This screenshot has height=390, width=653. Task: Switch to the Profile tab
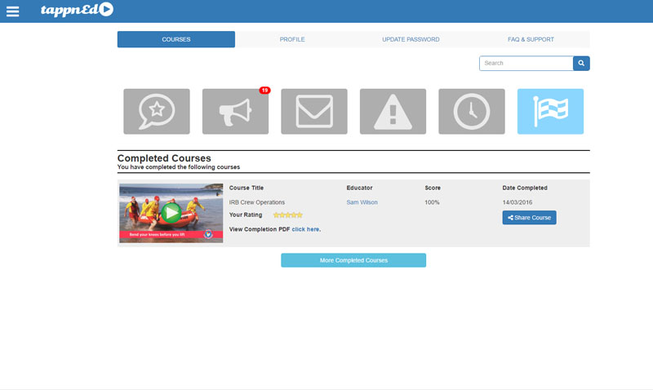(292, 39)
